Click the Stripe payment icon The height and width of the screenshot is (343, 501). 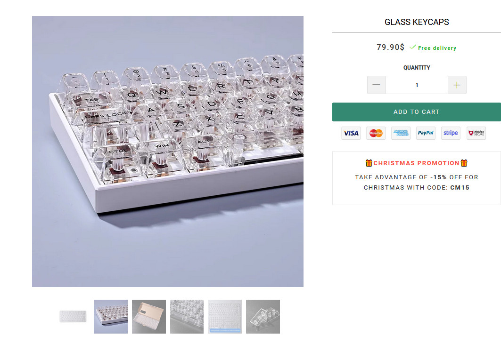451,133
